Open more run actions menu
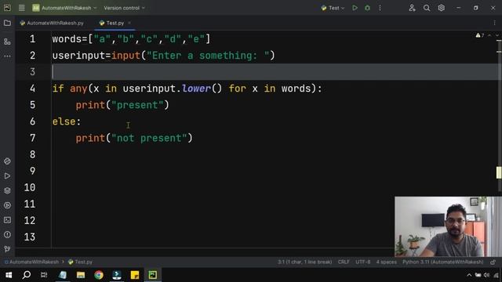This screenshot has width=502, height=282. 380,8
